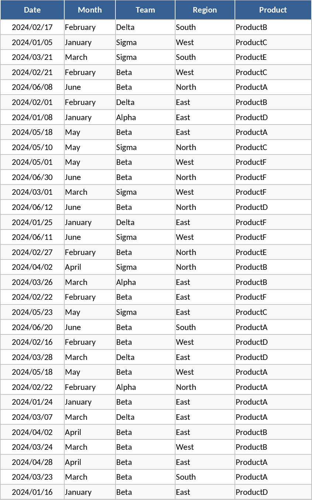Select Alpha team in the 2024/01/08 row
The image size is (312, 500).
pyautogui.click(x=126, y=118)
